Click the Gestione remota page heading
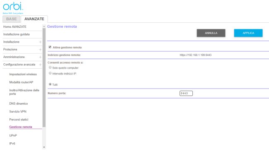This screenshot has width=269, height=151. 62,26
